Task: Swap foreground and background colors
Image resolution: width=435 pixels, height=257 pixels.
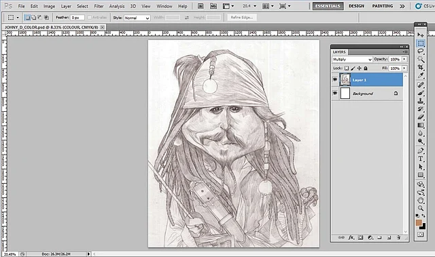Action: click(423, 216)
